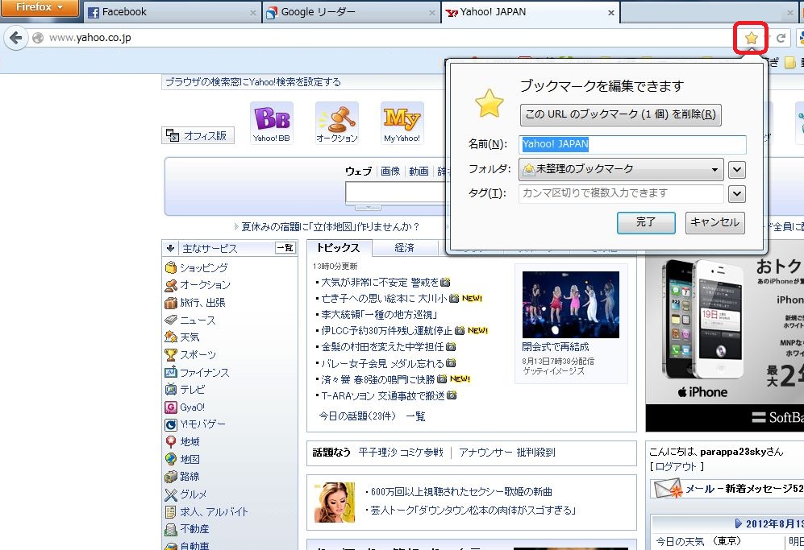Click the shopping bag icon
This screenshot has width=804, height=550.
(x=171, y=267)
